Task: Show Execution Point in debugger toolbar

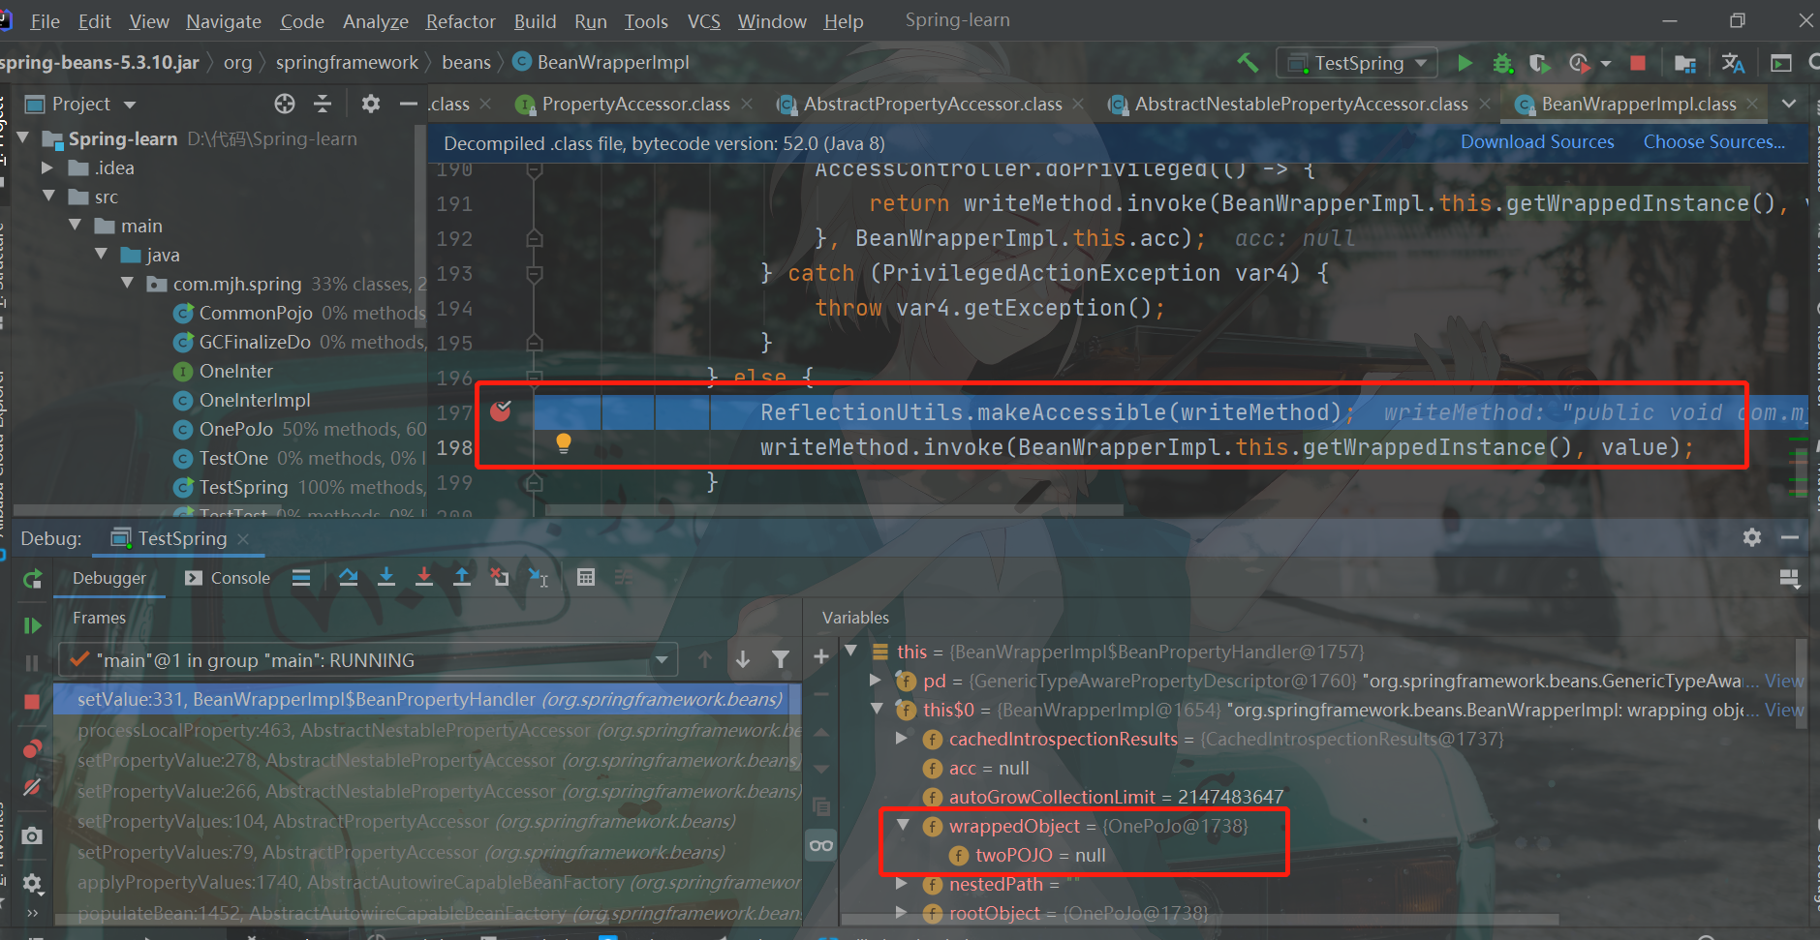Action: coord(301,578)
